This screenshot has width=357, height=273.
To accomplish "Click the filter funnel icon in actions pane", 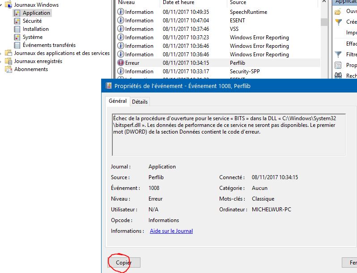I will pyautogui.click(x=339, y=55).
